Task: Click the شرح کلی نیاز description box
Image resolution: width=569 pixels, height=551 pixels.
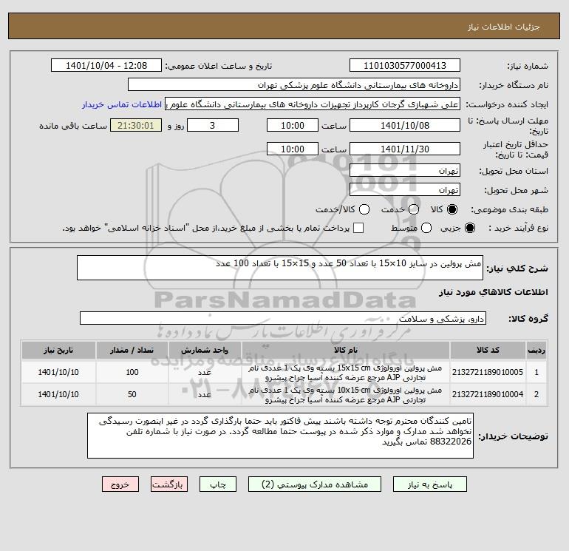Action: click(x=280, y=268)
